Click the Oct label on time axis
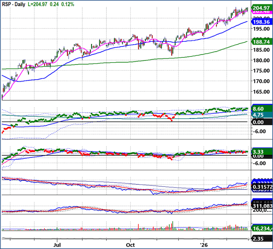The image size is (273, 249). point(130,244)
